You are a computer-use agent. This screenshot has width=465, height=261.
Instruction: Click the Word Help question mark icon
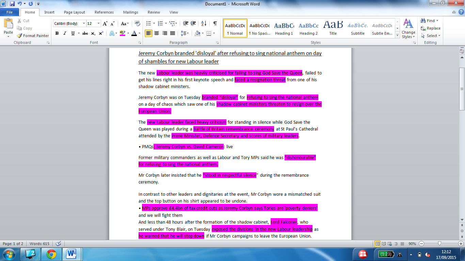point(461,12)
